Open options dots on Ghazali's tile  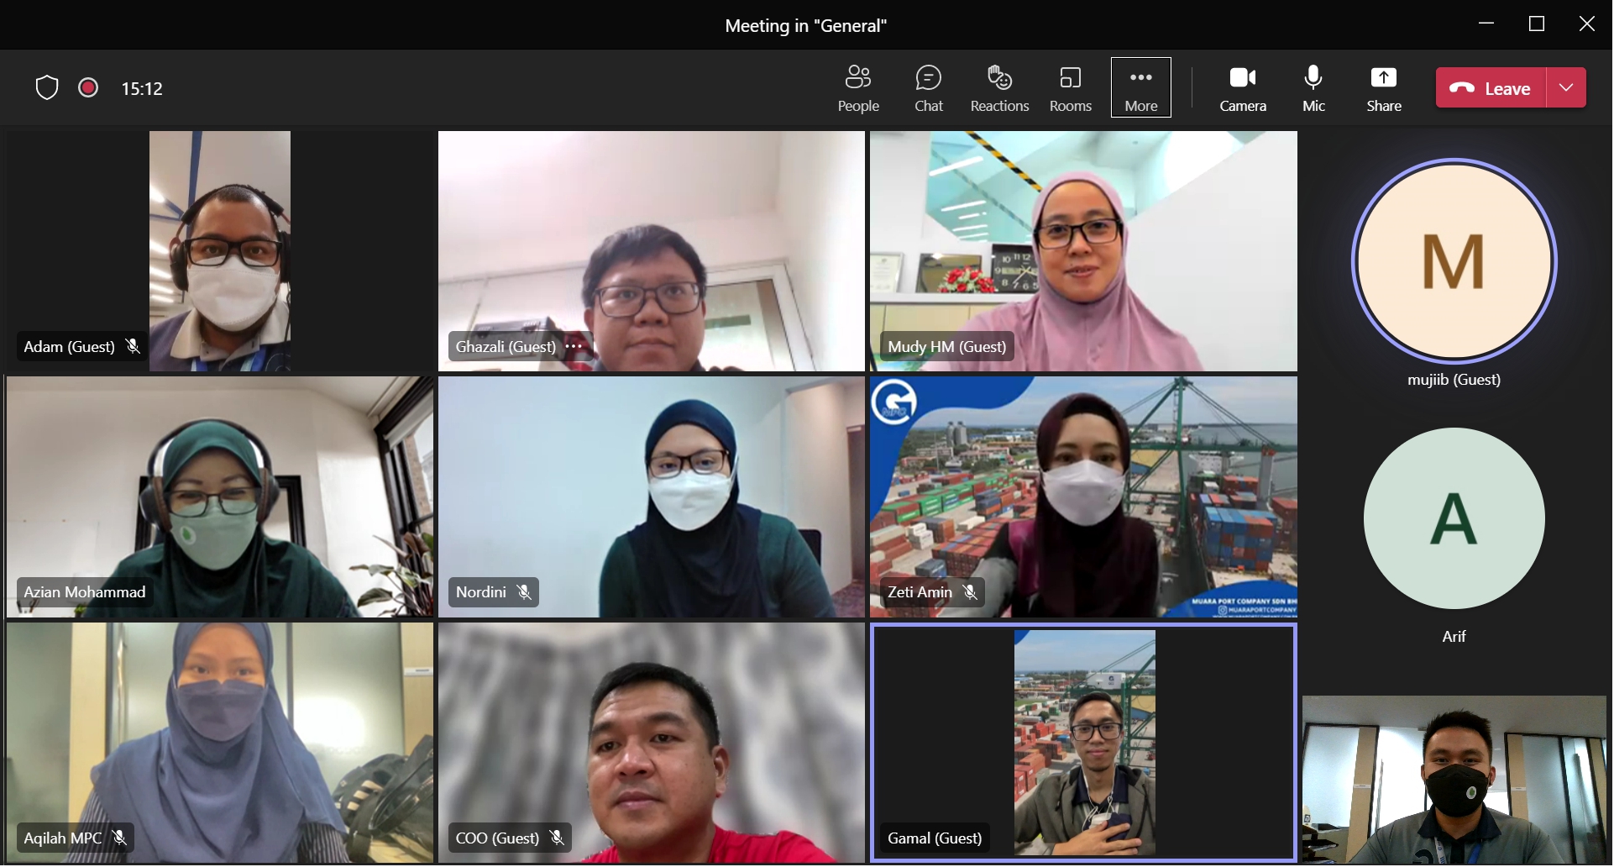coord(574,346)
